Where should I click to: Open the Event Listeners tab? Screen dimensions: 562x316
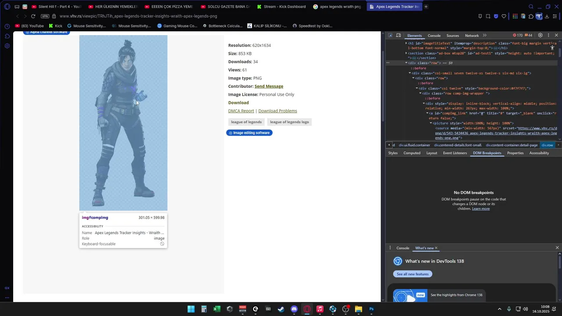tap(455, 153)
